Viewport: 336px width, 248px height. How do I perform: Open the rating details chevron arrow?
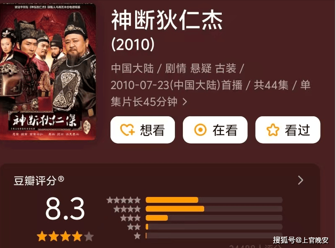[301, 180]
